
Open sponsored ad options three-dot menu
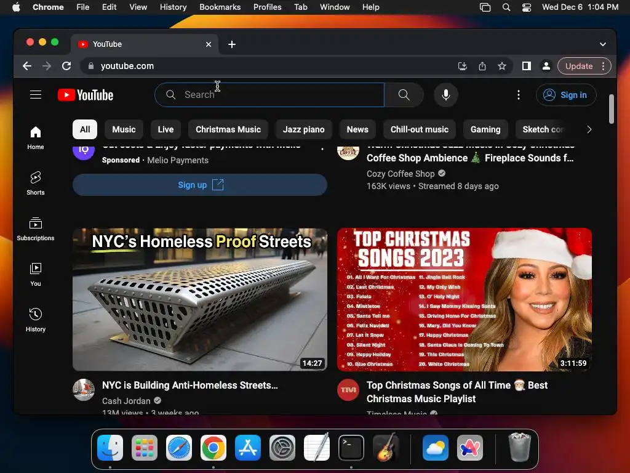(322, 148)
